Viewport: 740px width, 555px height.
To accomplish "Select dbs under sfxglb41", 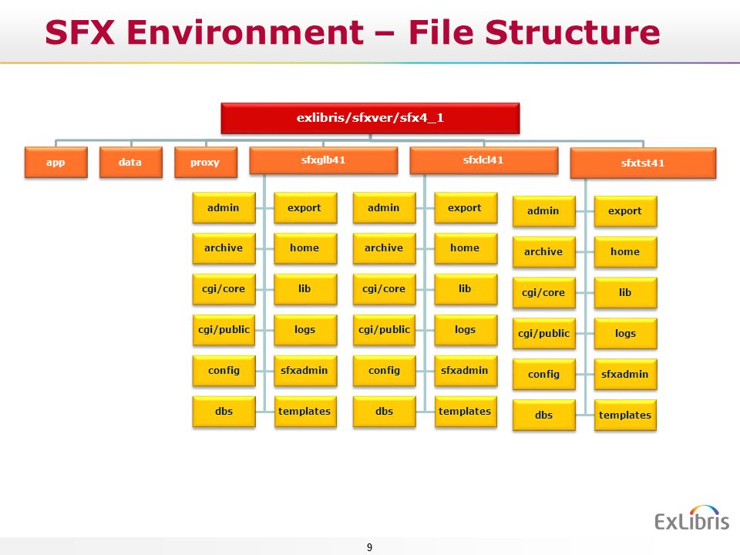I will tap(224, 412).
